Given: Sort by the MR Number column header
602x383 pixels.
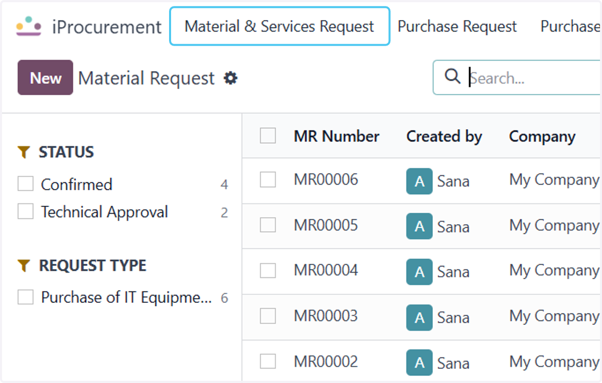Looking at the screenshot, I should click(337, 136).
